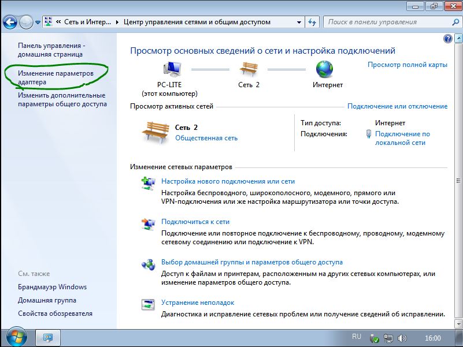Click the Internet globe icon
The image size is (463, 347).
click(324, 69)
